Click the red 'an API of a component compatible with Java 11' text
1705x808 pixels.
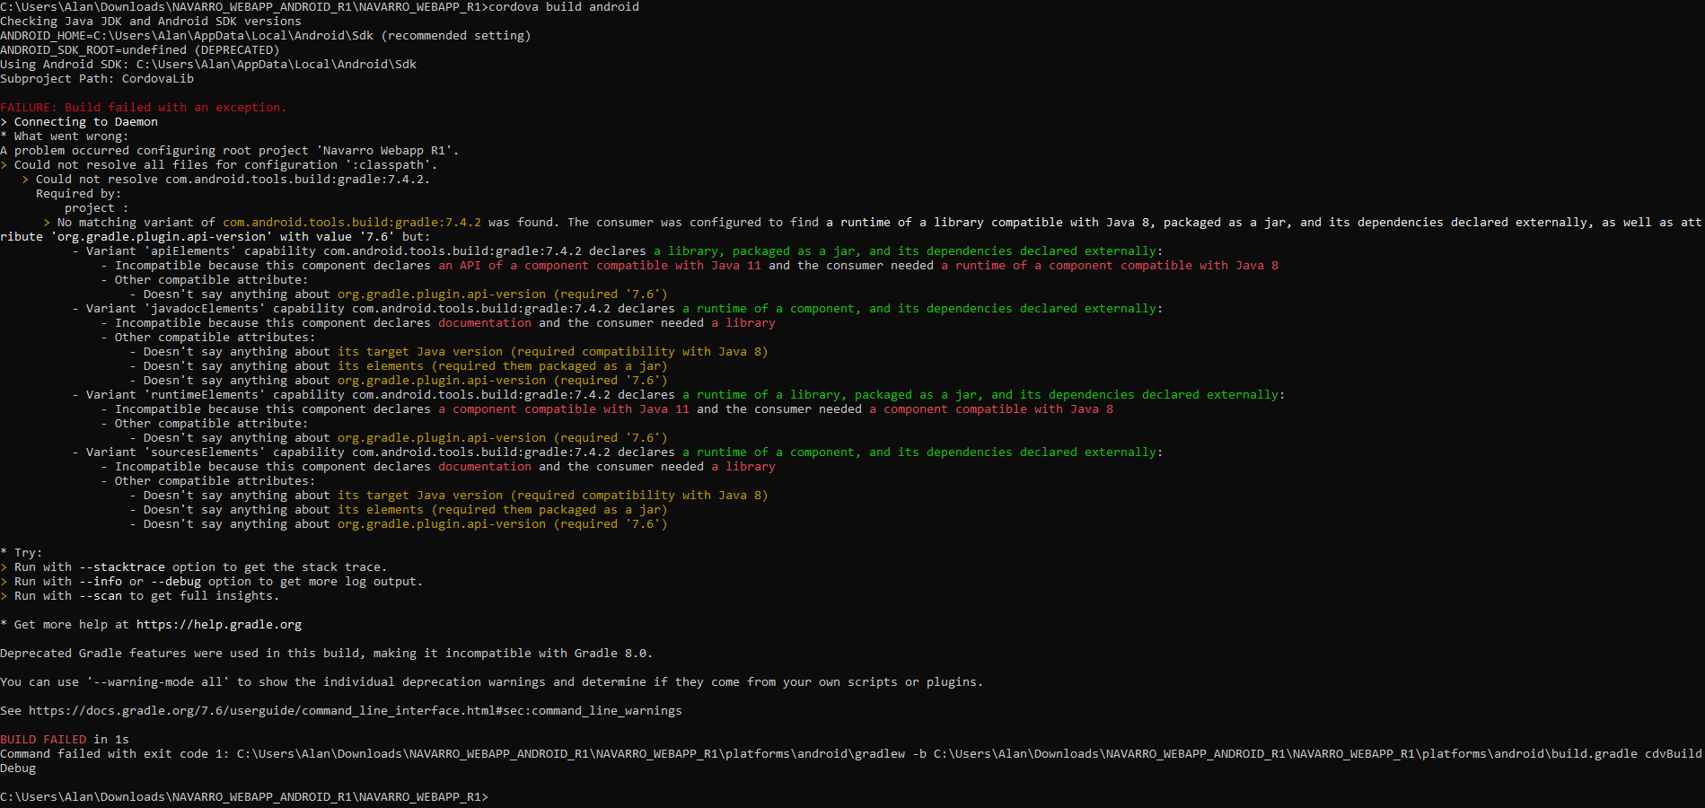pyautogui.click(x=600, y=266)
